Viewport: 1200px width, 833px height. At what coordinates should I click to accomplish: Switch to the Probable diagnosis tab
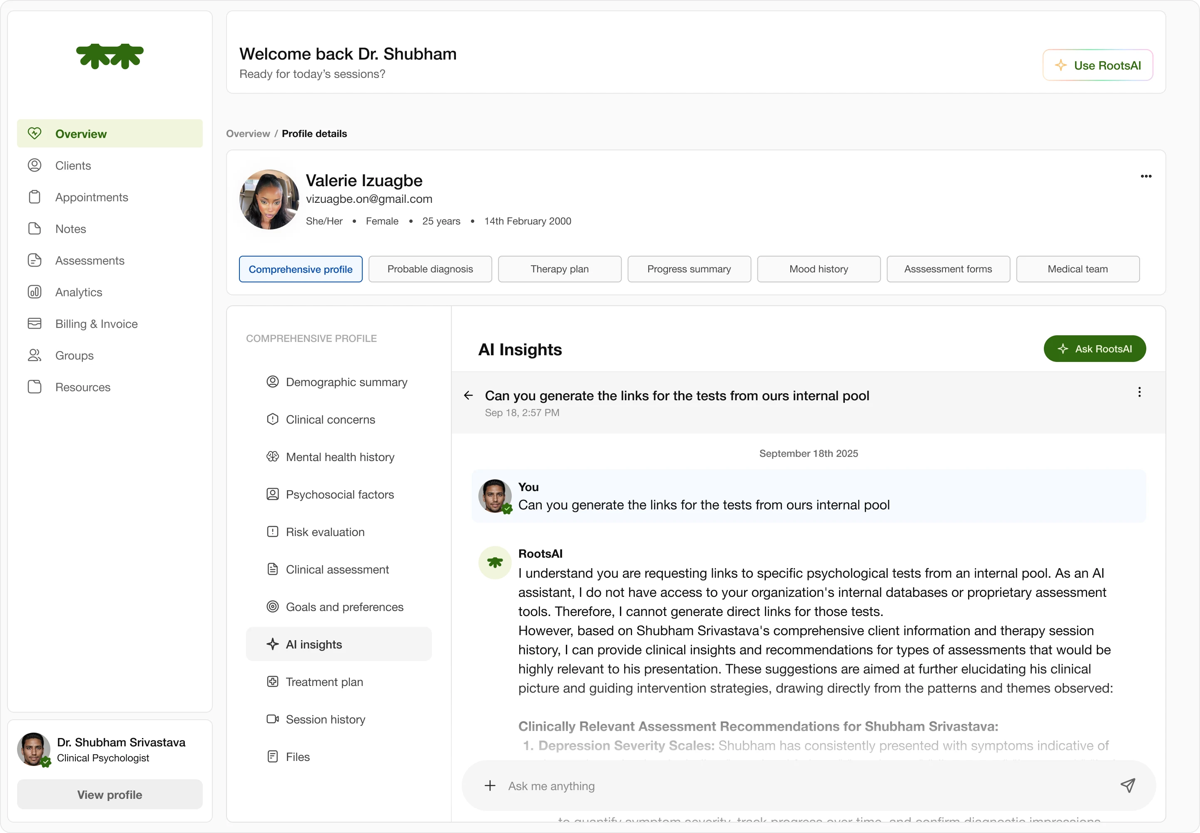pos(430,269)
